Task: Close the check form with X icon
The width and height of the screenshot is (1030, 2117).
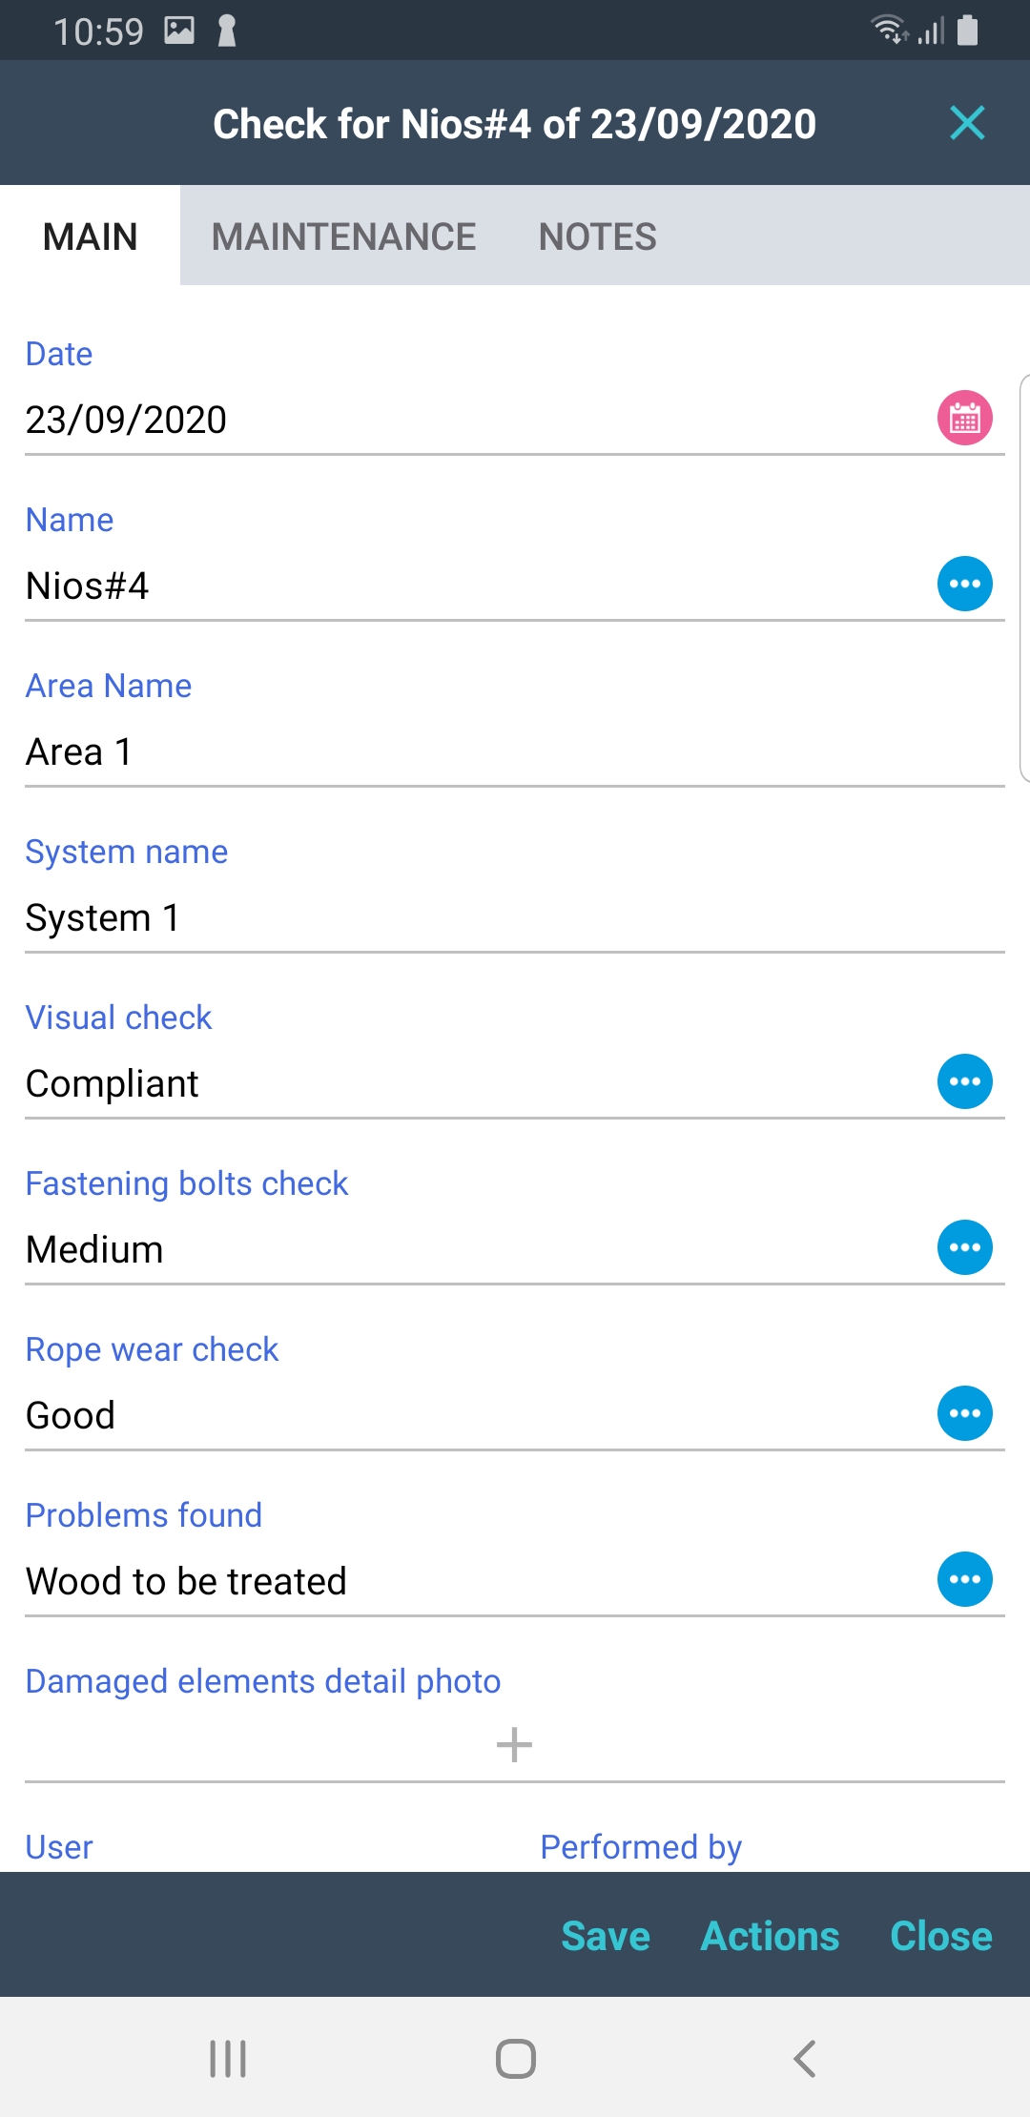Action: [967, 123]
